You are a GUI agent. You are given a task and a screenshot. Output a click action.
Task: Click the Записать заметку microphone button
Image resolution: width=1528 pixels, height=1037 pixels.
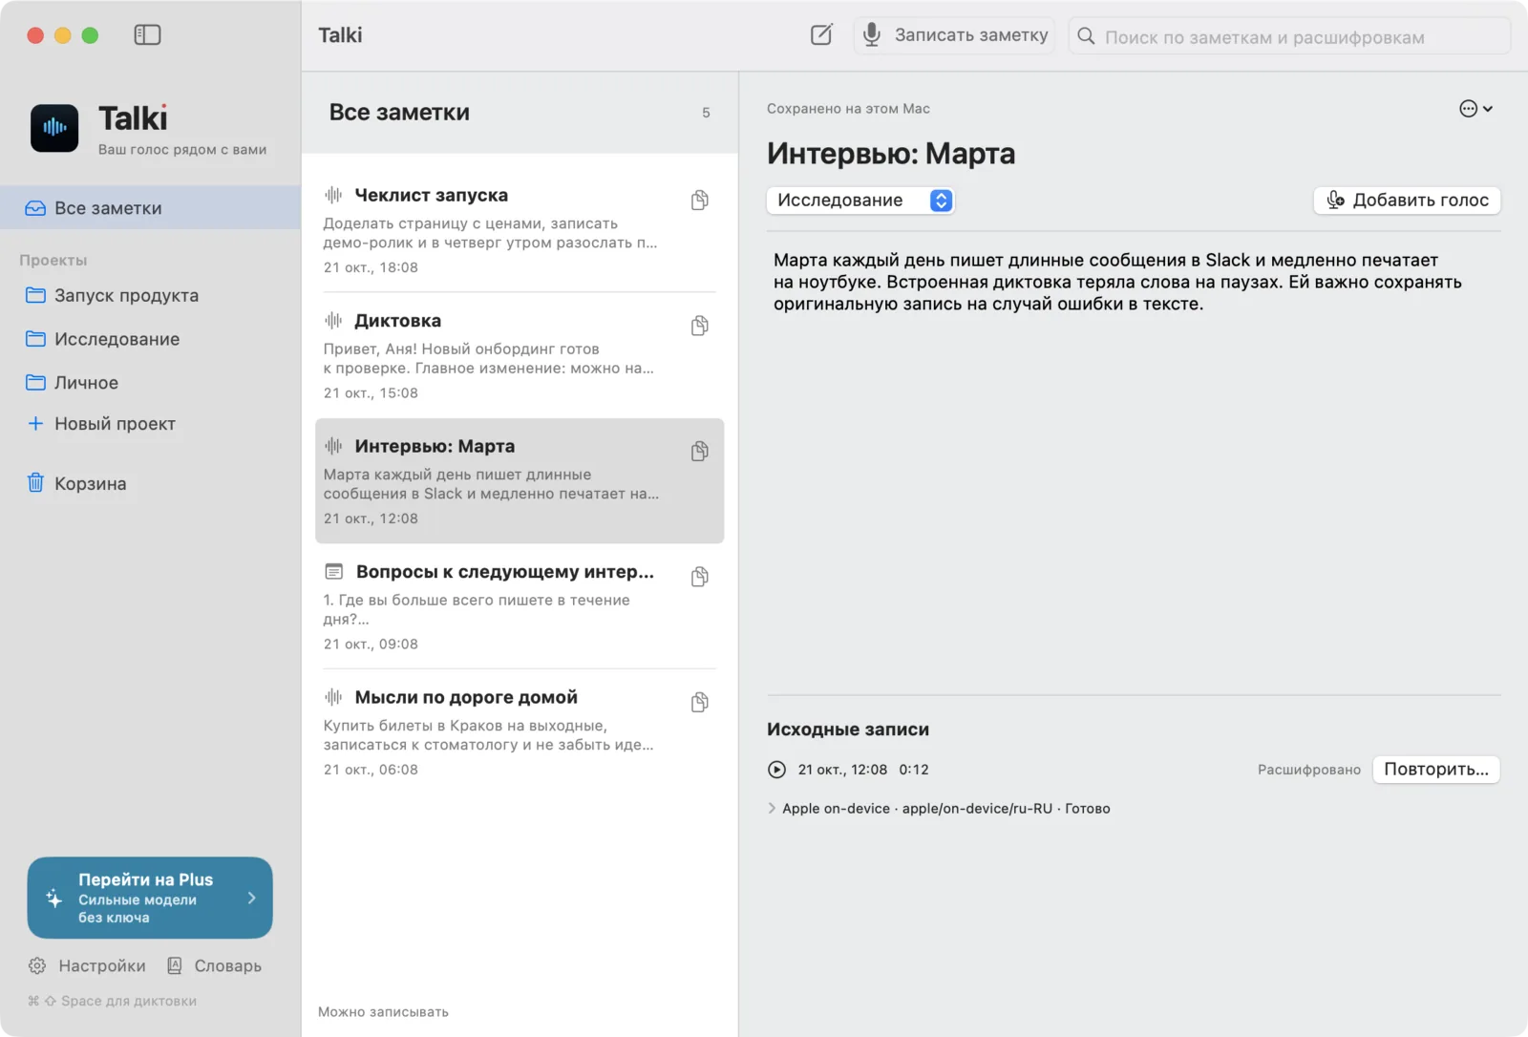[x=954, y=35]
